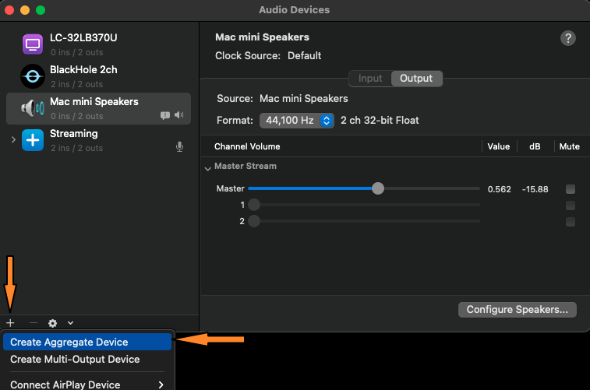The image size is (590, 390).
Task: Open the chevron next to the gear
Action: pyautogui.click(x=70, y=323)
